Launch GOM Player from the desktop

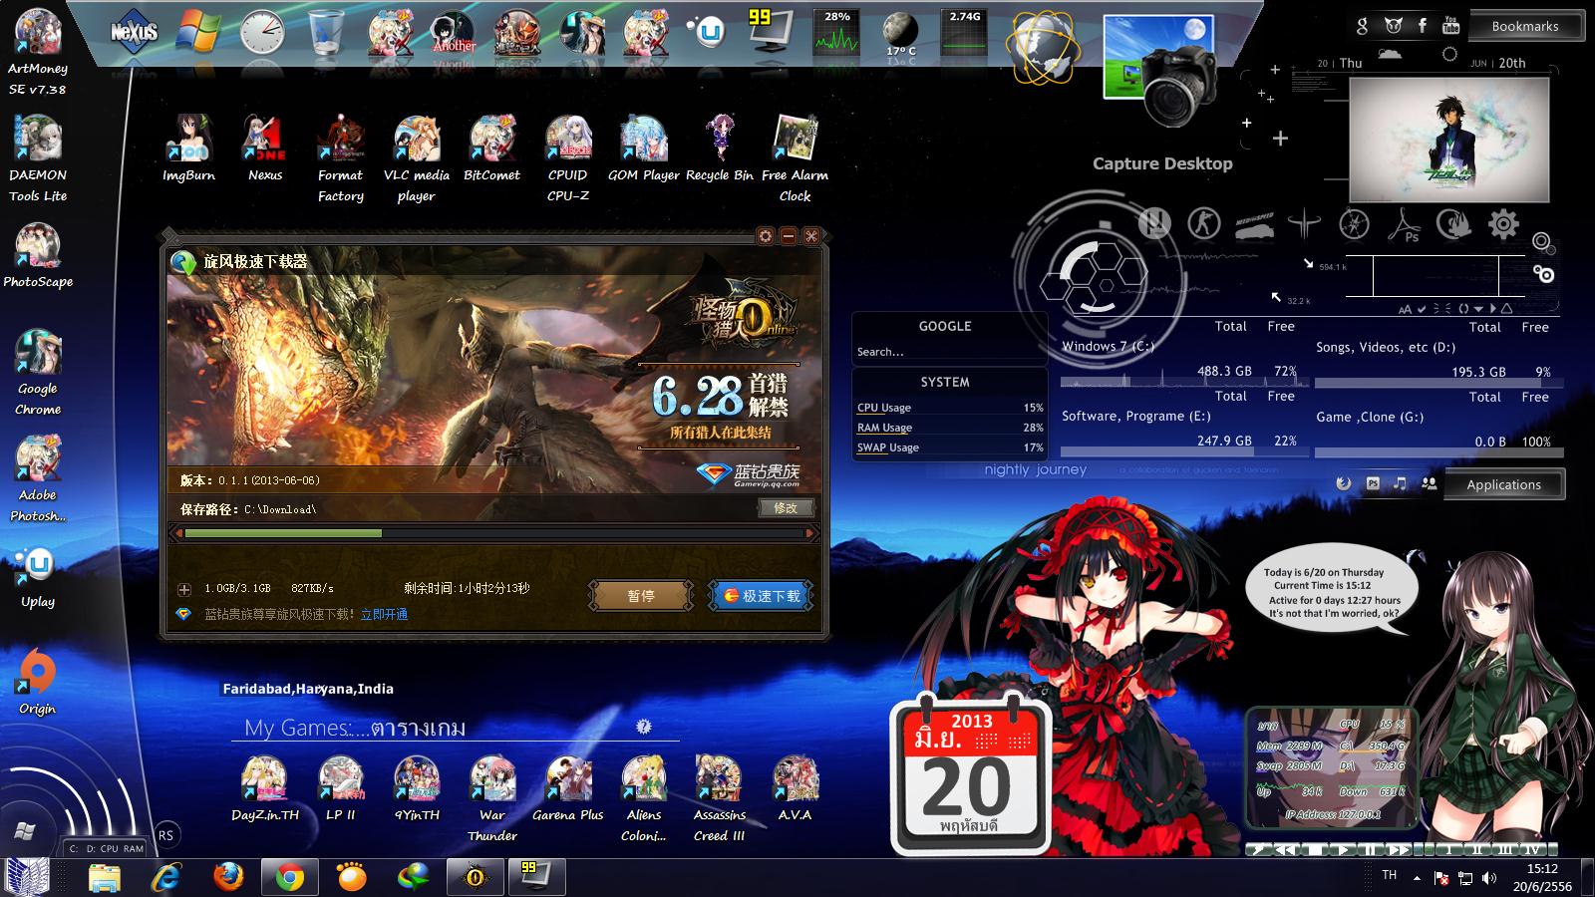644,149
